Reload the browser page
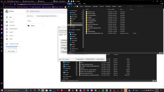The width and height of the screenshot is (164, 92). (11, 4)
